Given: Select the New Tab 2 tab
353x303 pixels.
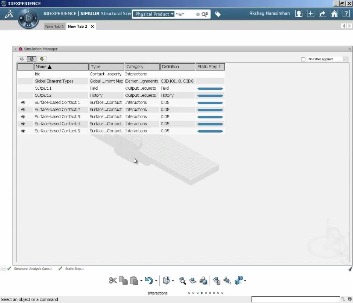Looking at the screenshot, I should pos(78,26).
